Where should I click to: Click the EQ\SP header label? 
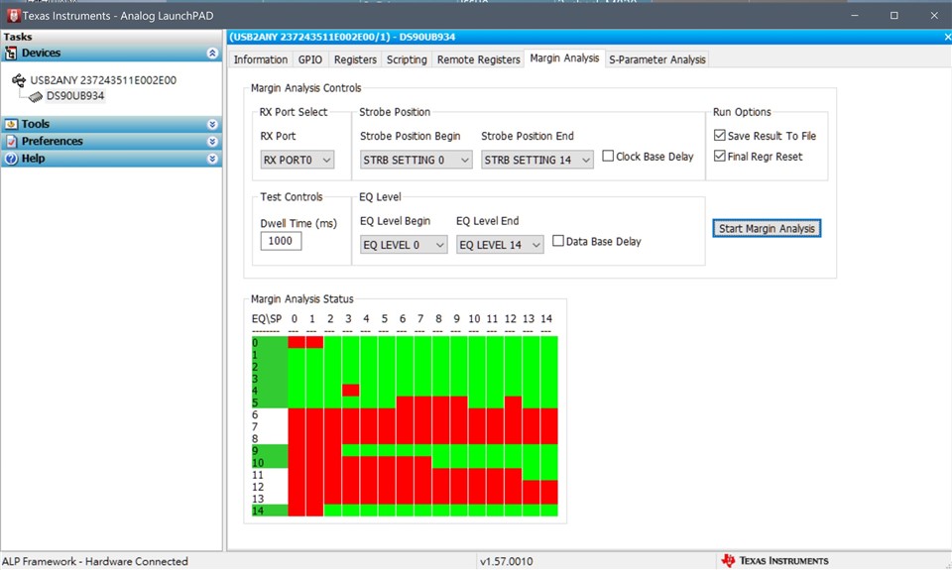point(267,318)
